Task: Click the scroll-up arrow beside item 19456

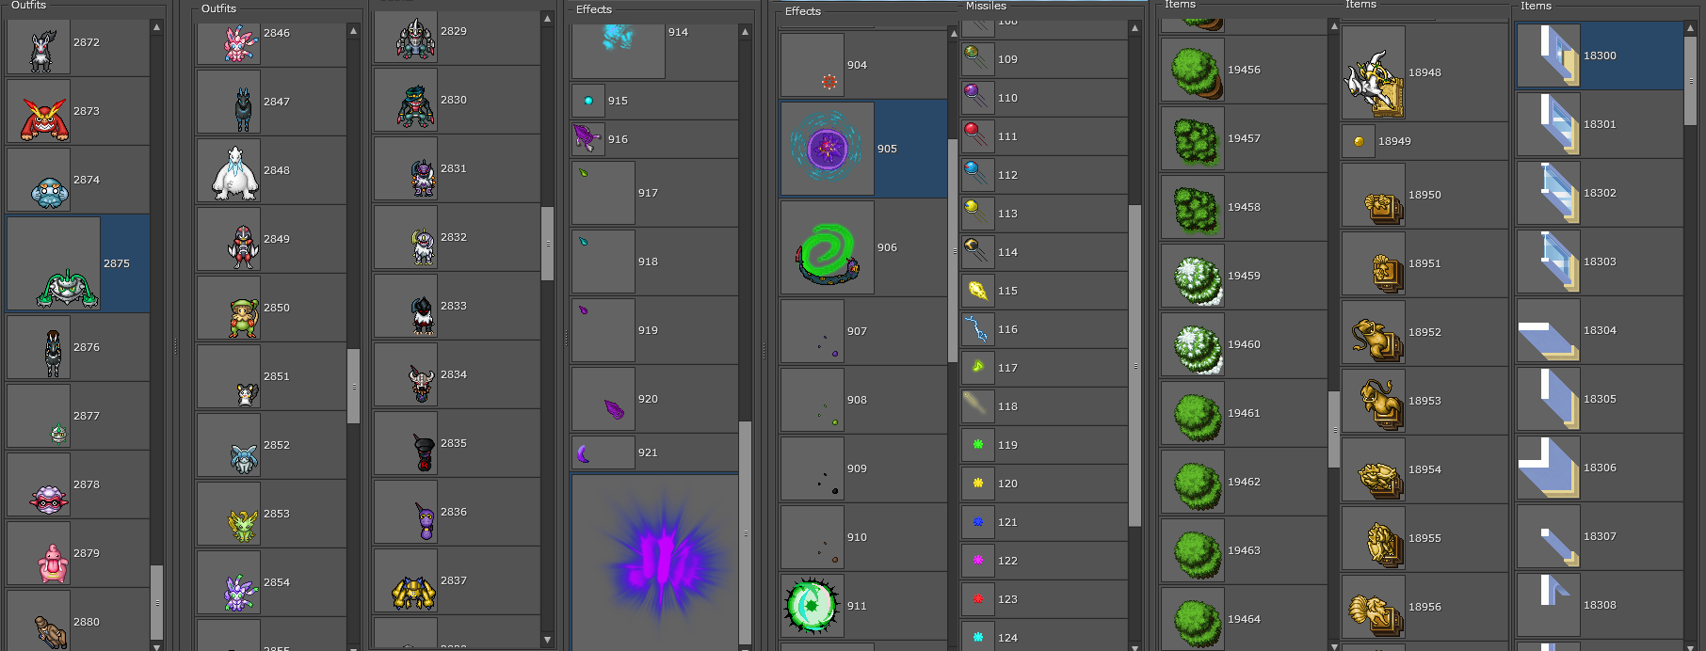Action: coord(1334,26)
